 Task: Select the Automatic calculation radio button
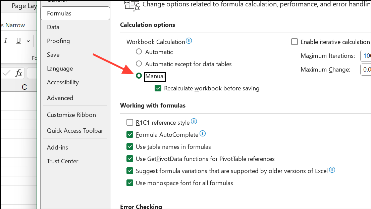click(139, 51)
